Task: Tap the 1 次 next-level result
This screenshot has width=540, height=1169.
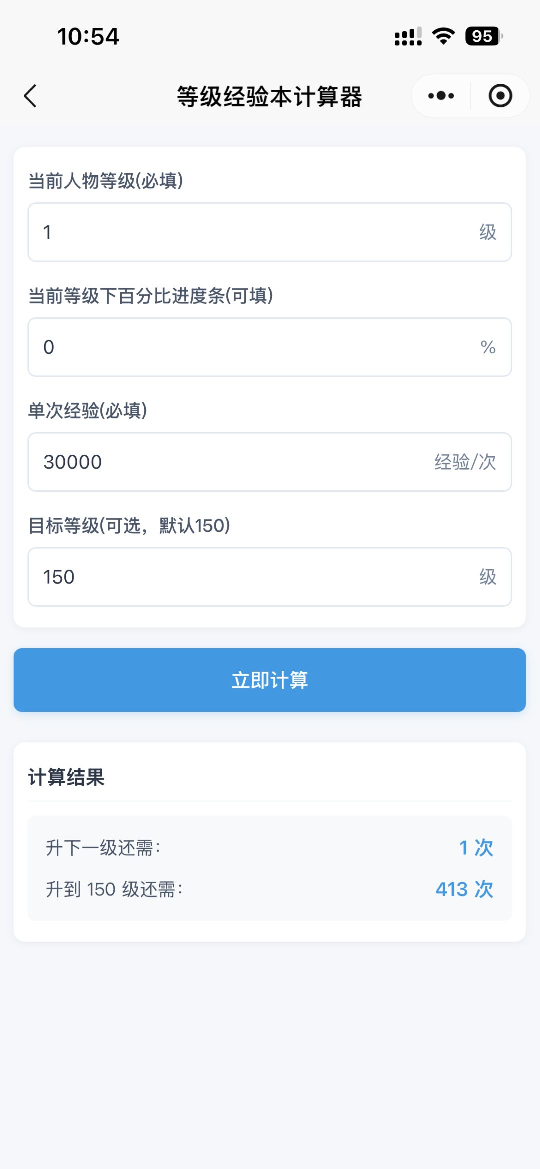Action: click(x=476, y=848)
